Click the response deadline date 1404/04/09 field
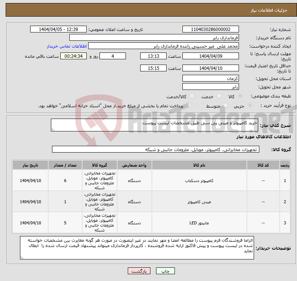Screen dimensions: 297x281 (211, 56)
